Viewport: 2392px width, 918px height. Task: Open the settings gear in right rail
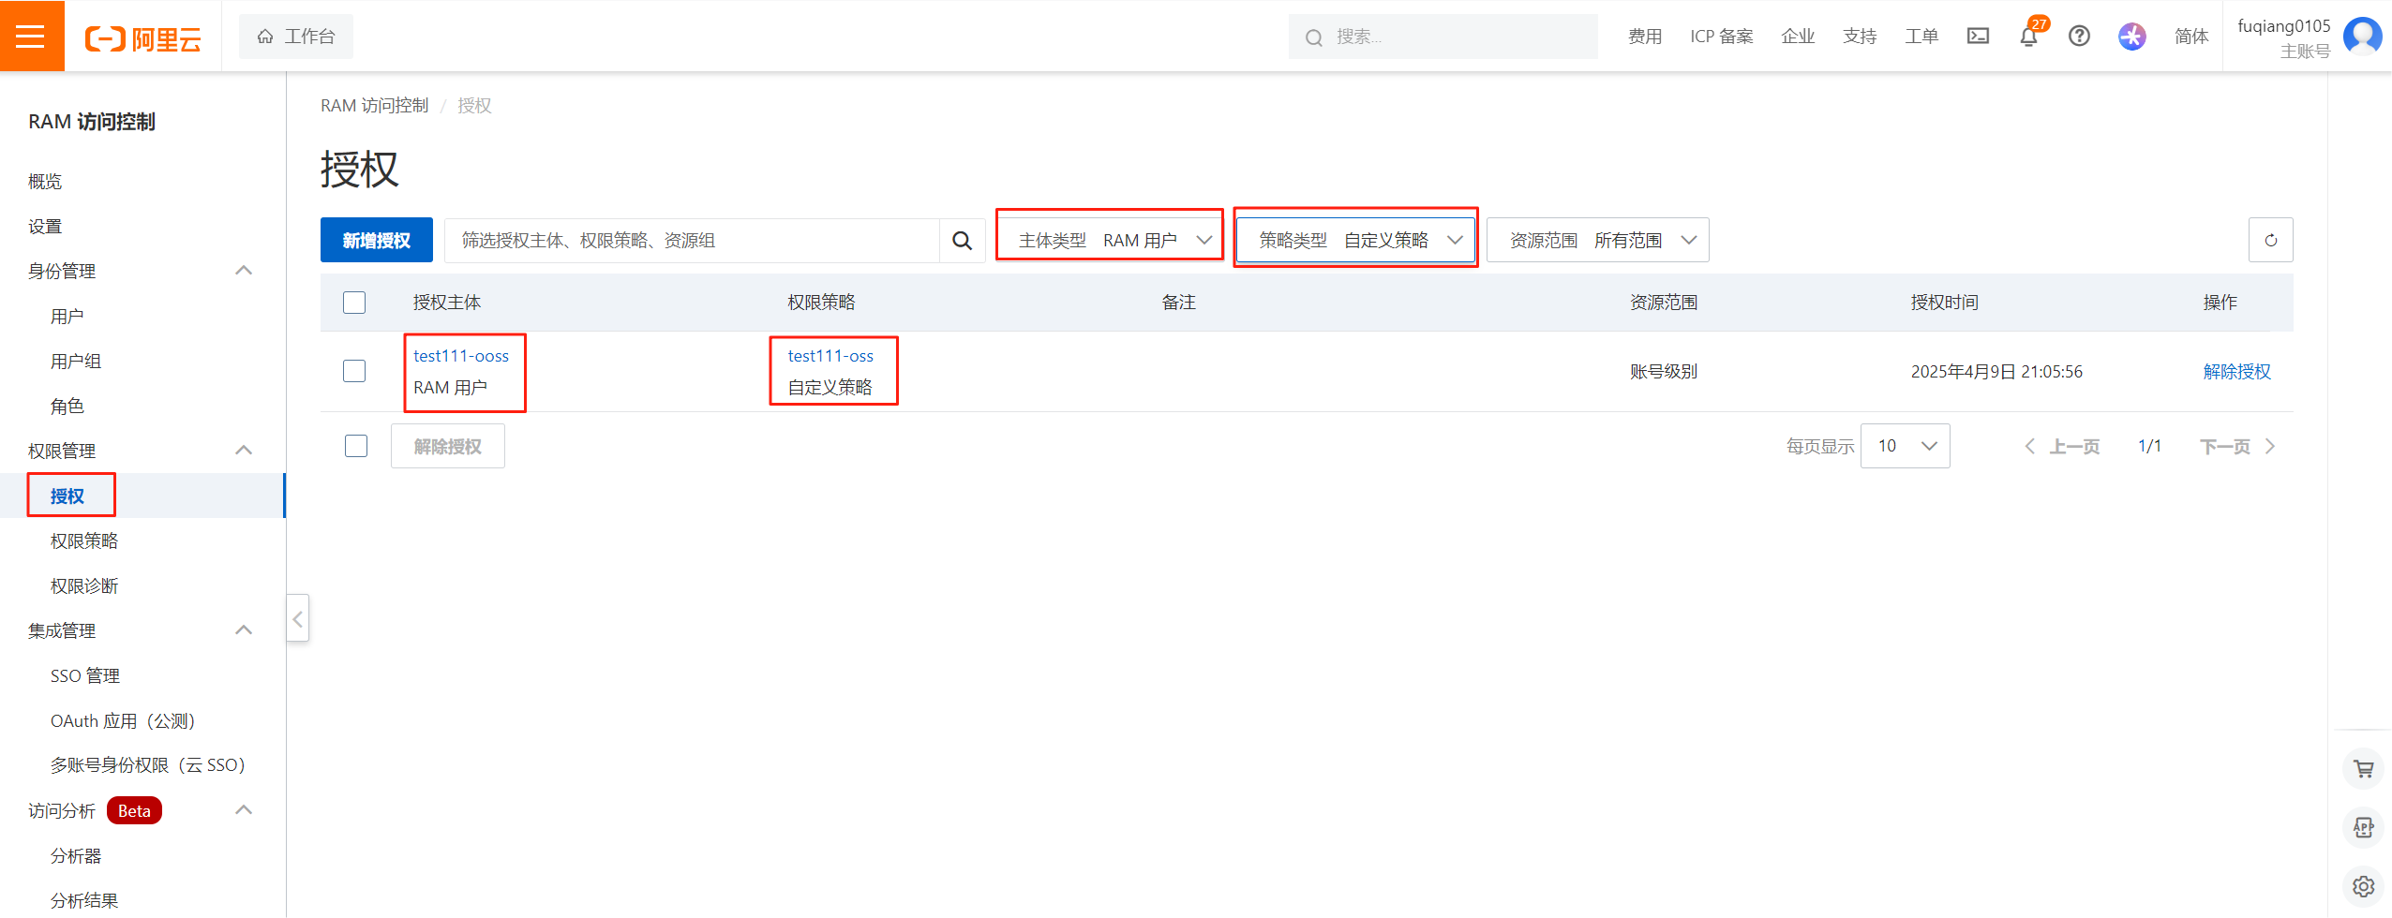coord(2364,885)
